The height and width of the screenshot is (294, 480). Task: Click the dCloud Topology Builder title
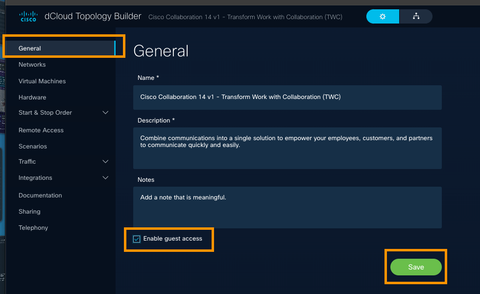click(93, 16)
